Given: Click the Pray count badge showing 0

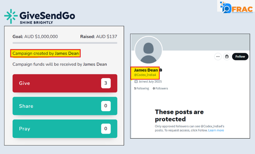Looking at the screenshot, I should 106,129.
